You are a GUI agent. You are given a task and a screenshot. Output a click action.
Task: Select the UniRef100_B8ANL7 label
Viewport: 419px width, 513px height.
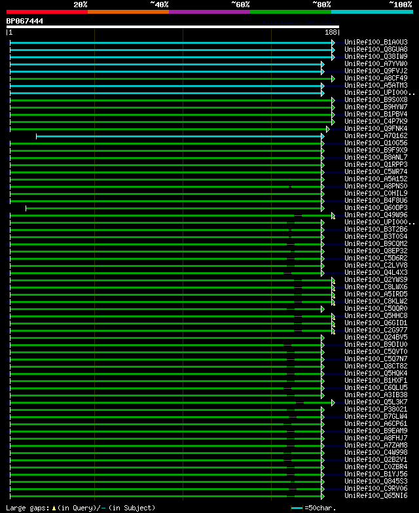click(376, 157)
